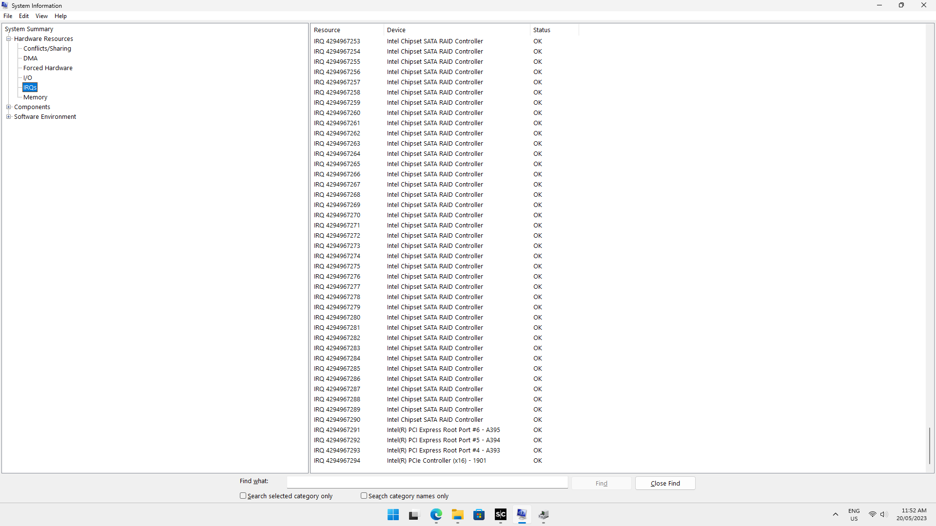Open Wi-Fi network status icon
Screen dimensions: 936x526
tap(872, 514)
